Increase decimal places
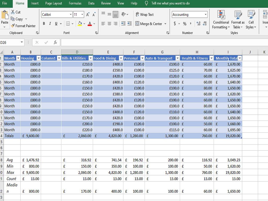Screen dimensions: 268x201 198,24
